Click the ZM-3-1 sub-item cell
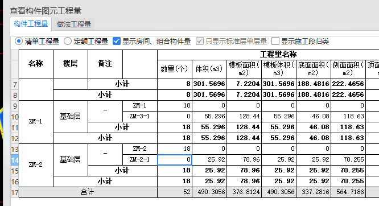The width and height of the screenshot is (379, 206). pos(140,117)
